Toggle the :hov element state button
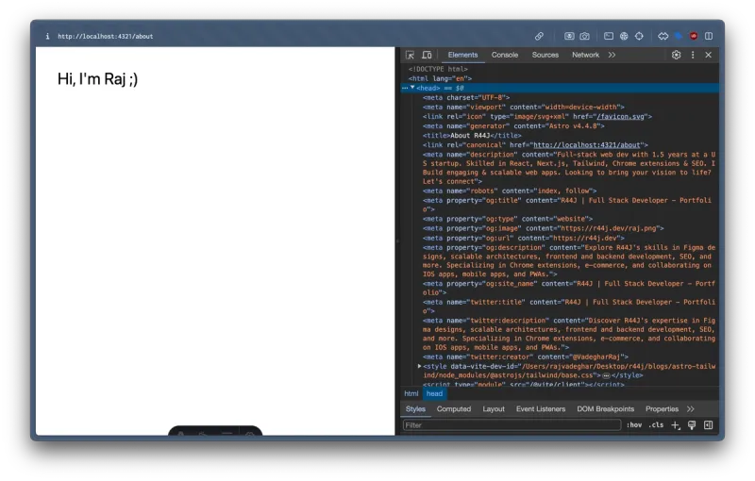This screenshot has width=755, height=481. 634,425
